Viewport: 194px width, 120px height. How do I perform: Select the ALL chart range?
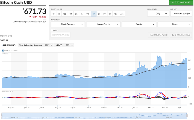click(x=122, y=14)
